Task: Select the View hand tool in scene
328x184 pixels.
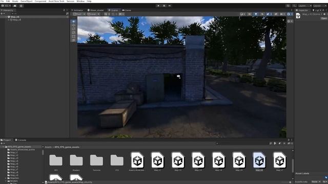Action: click(74, 21)
